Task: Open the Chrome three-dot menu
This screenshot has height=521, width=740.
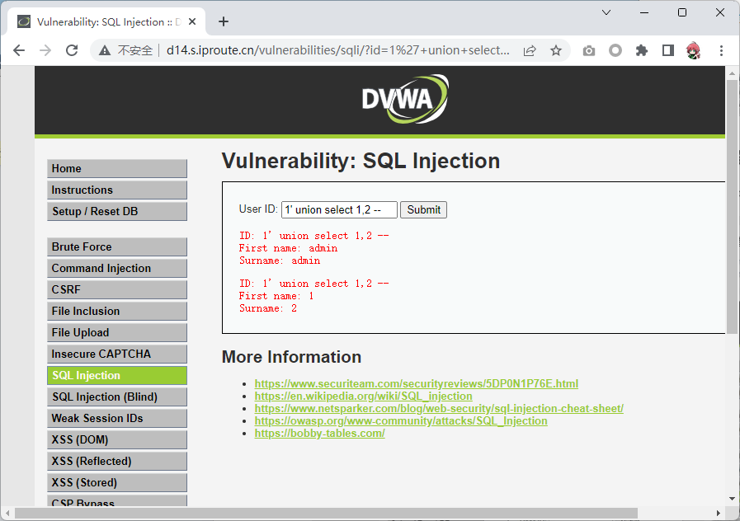Action: click(x=720, y=50)
